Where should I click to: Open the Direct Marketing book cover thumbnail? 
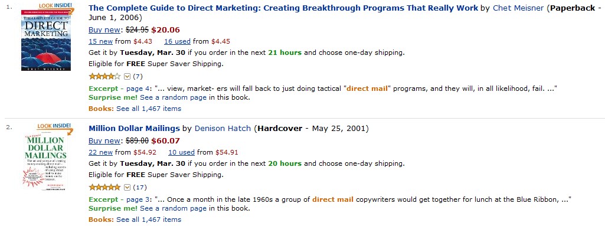pos(46,41)
